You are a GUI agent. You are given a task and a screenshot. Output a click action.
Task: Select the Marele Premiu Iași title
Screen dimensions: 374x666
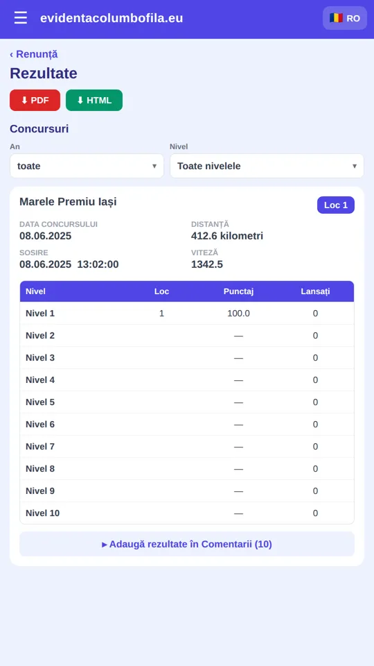click(x=68, y=202)
